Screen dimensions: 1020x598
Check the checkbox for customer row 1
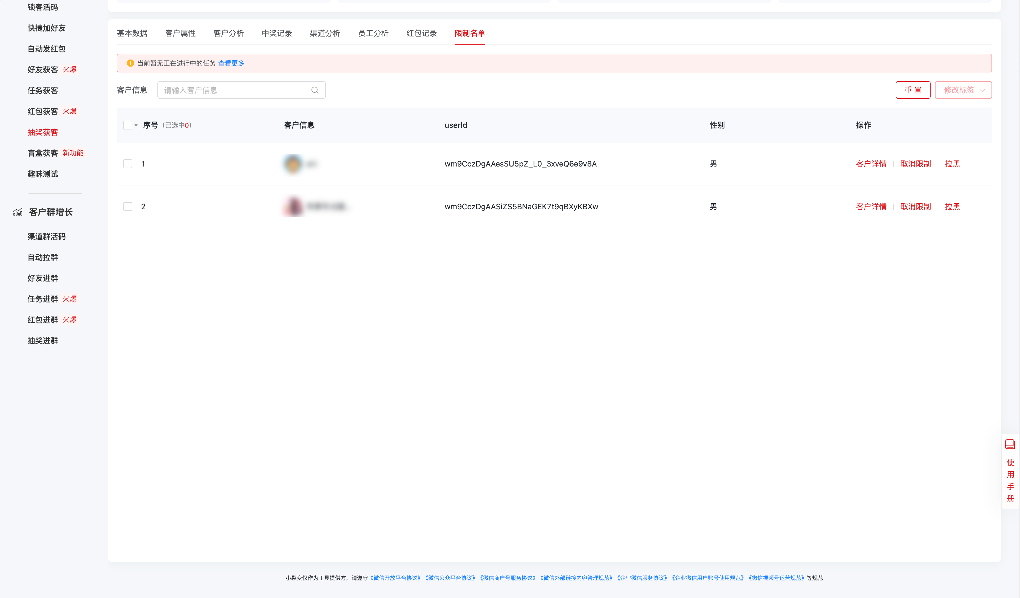pos(128,163)
